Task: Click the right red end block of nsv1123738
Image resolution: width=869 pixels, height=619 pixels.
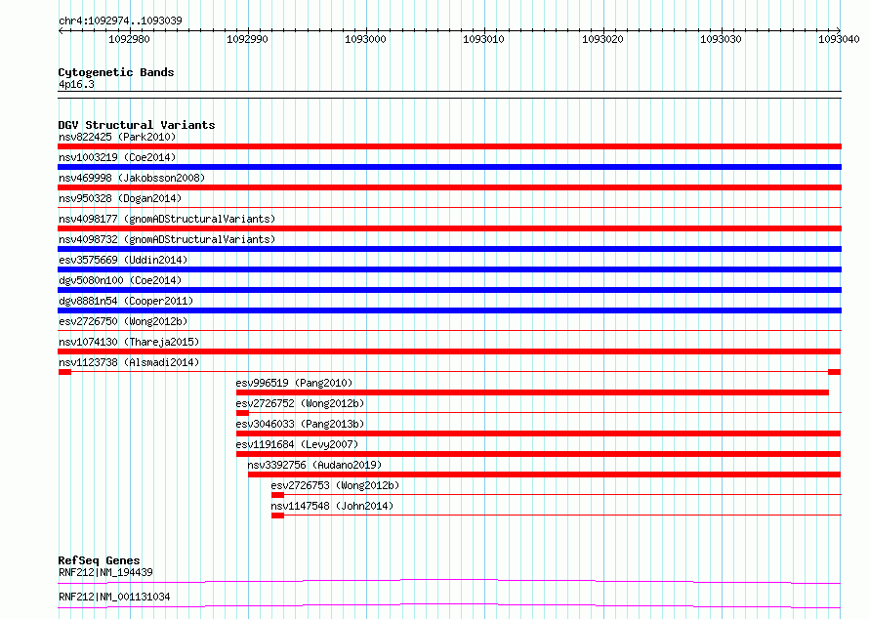Action: click(x=835, y=372)
